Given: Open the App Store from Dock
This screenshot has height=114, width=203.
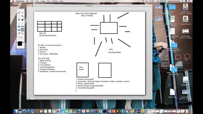Looking at the screenshot, I should [x=92, y=111].
